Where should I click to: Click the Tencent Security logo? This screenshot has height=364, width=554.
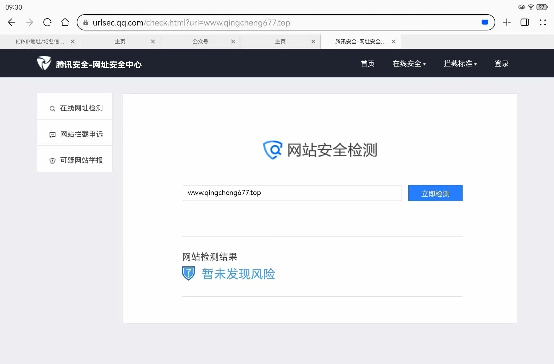pyautogui.click(x=44, y=63)
